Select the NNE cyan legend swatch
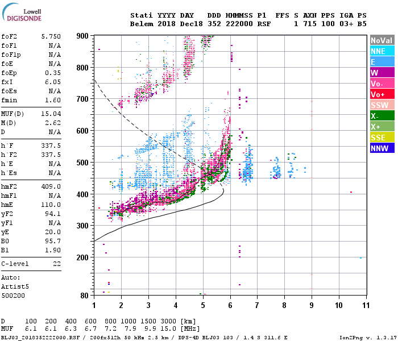Image resolution: width=398 pixels, height=341 pixels. point(382,51)
